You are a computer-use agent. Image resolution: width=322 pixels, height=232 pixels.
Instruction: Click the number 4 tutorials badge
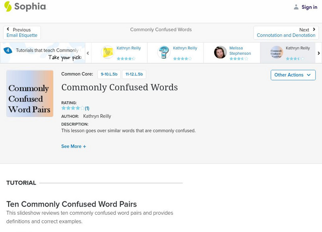click(8, 50)
